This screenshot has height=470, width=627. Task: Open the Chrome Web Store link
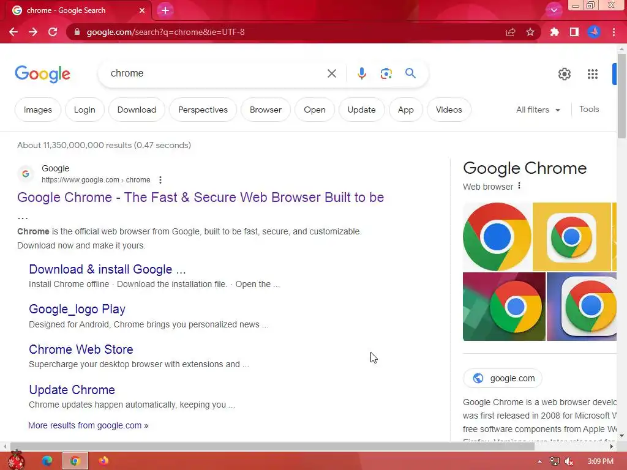pyautogui.click(x=81, y=349)
